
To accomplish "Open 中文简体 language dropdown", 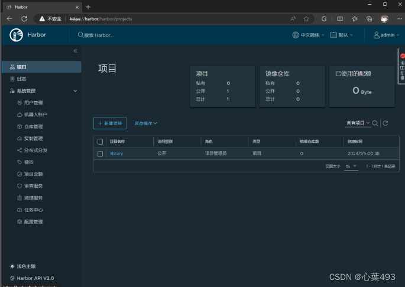I will [308, 35].
